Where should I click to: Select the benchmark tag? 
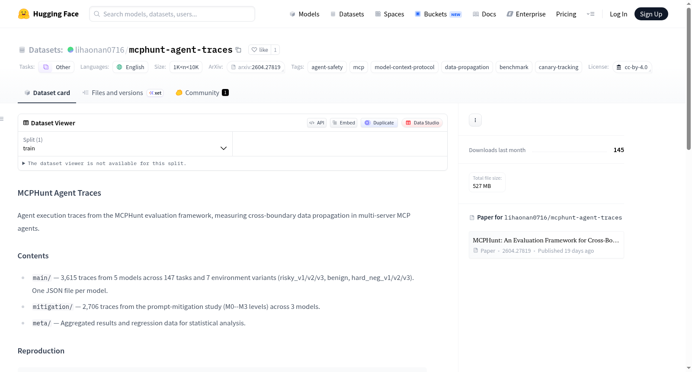514,67
